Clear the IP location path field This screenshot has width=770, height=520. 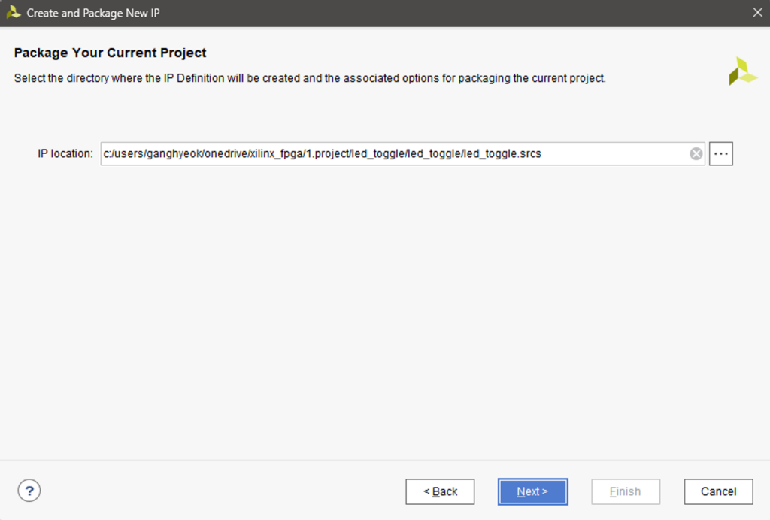tap(696, 154)
